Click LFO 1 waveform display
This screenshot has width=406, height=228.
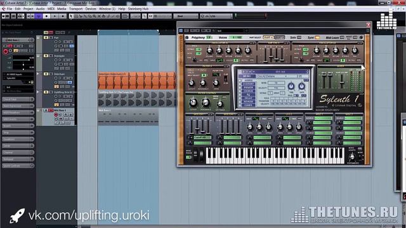pyautogui.click(x=256, y=118)
